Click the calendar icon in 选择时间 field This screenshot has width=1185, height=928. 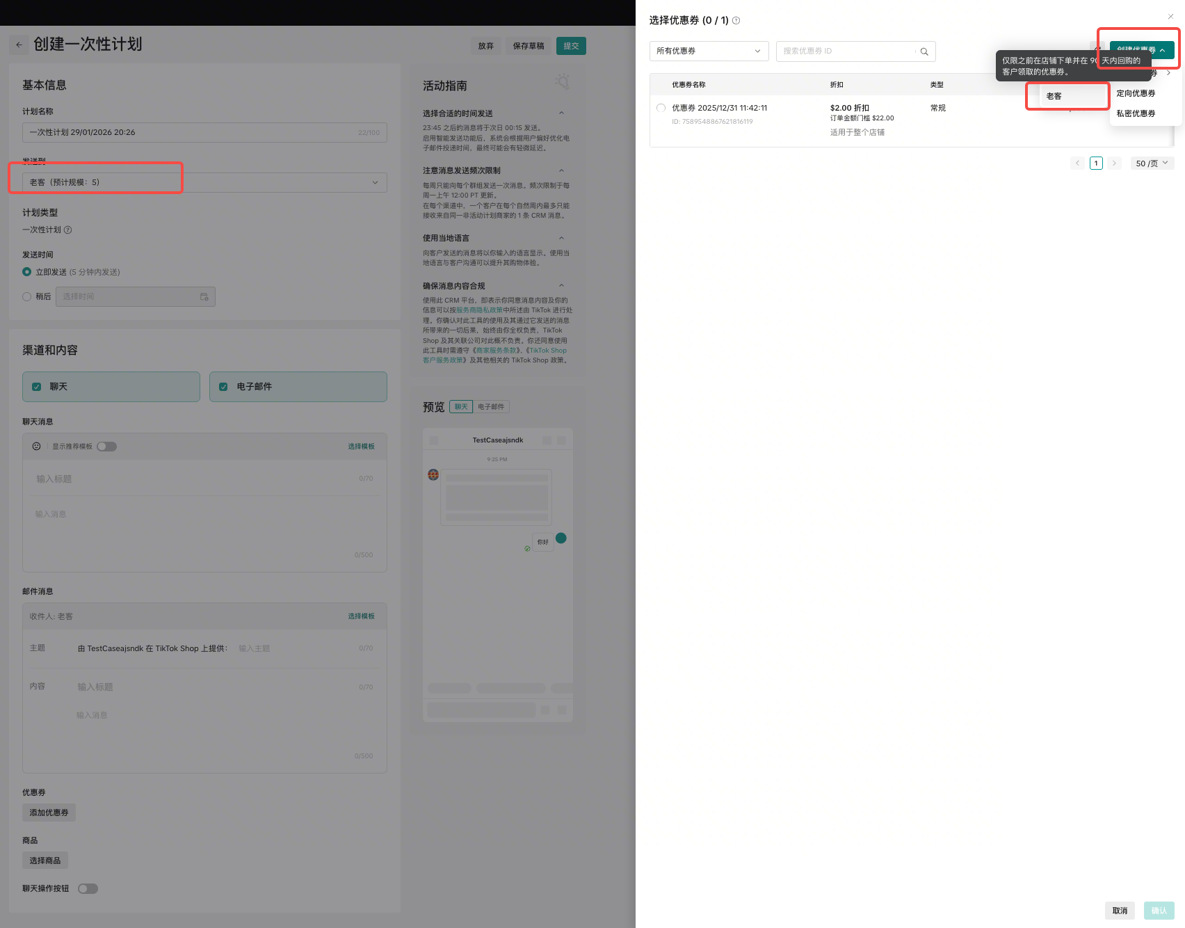(x=204, y=297)
